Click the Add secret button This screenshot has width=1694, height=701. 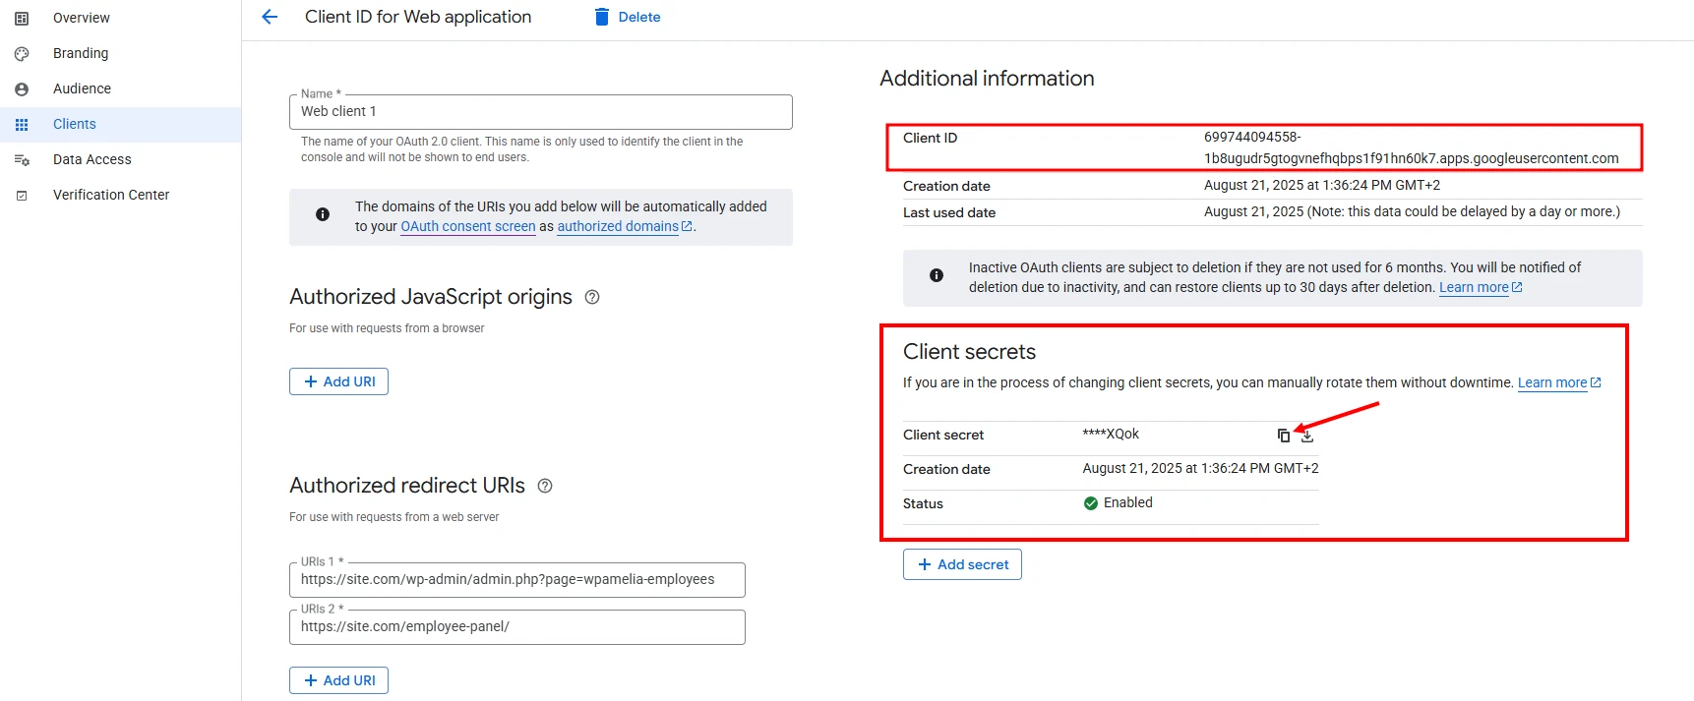(x=962, y=564)
